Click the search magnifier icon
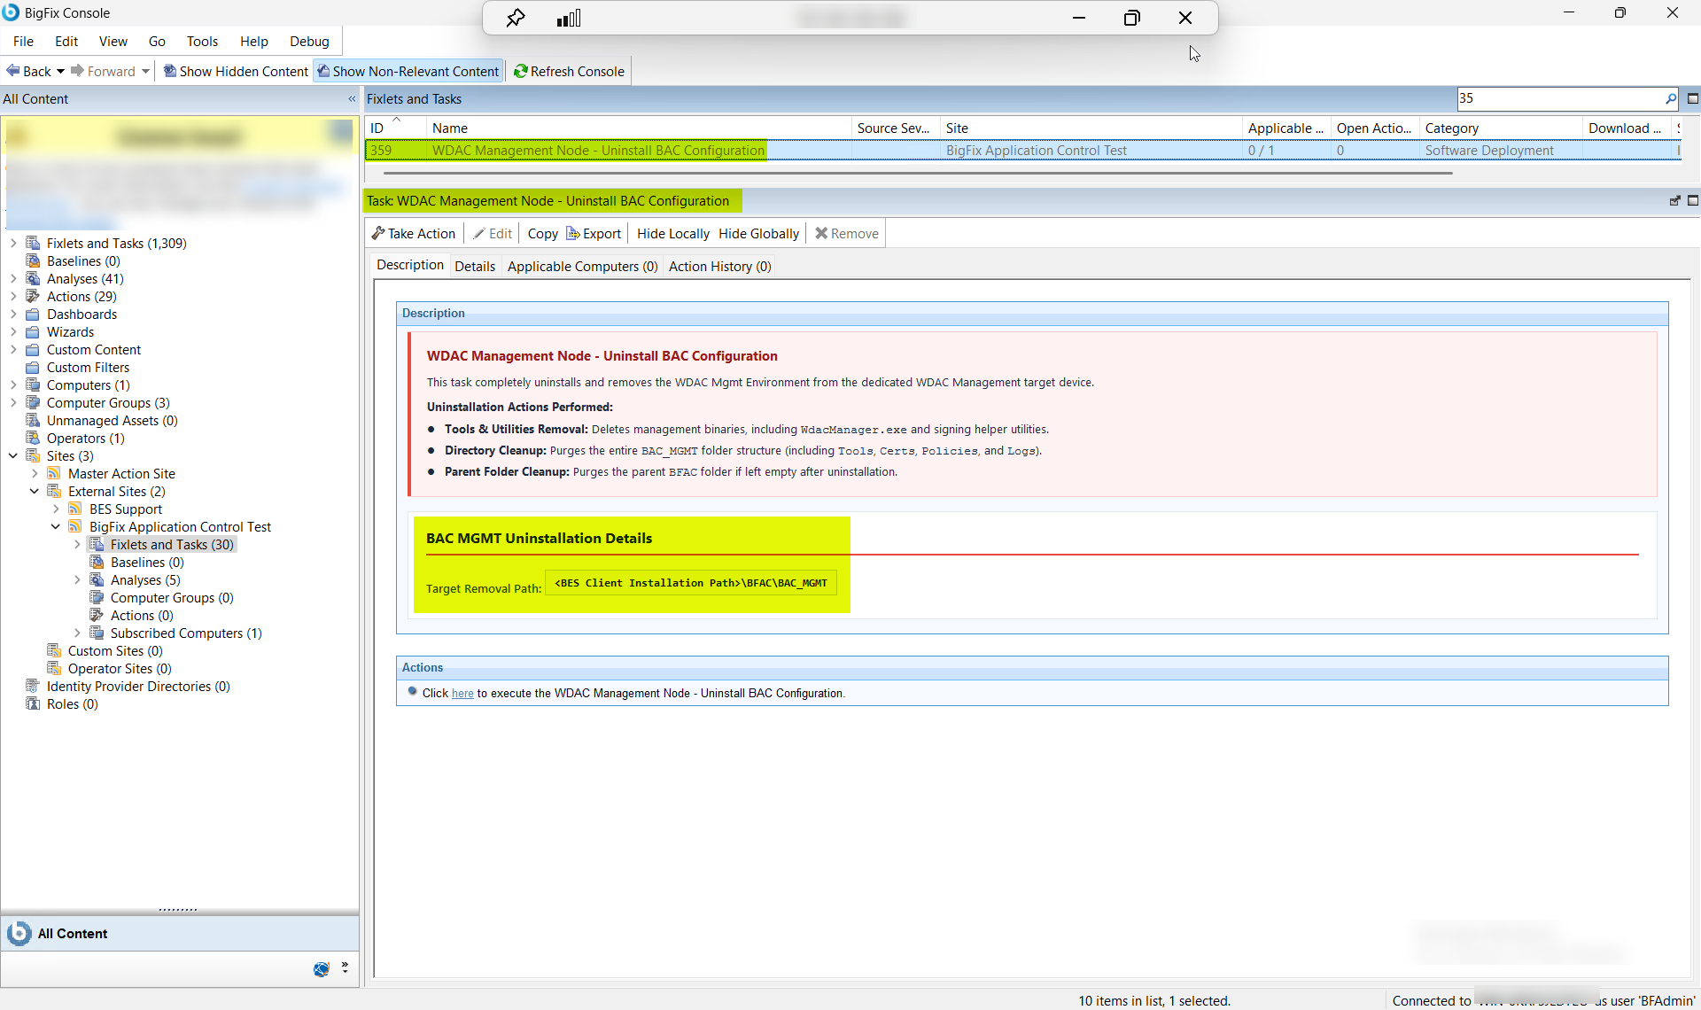1701x1010 pixels. click(1671, 98)
